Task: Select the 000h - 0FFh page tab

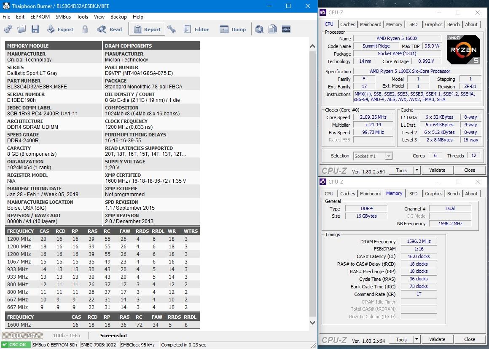Action: (x=22, y=336)
